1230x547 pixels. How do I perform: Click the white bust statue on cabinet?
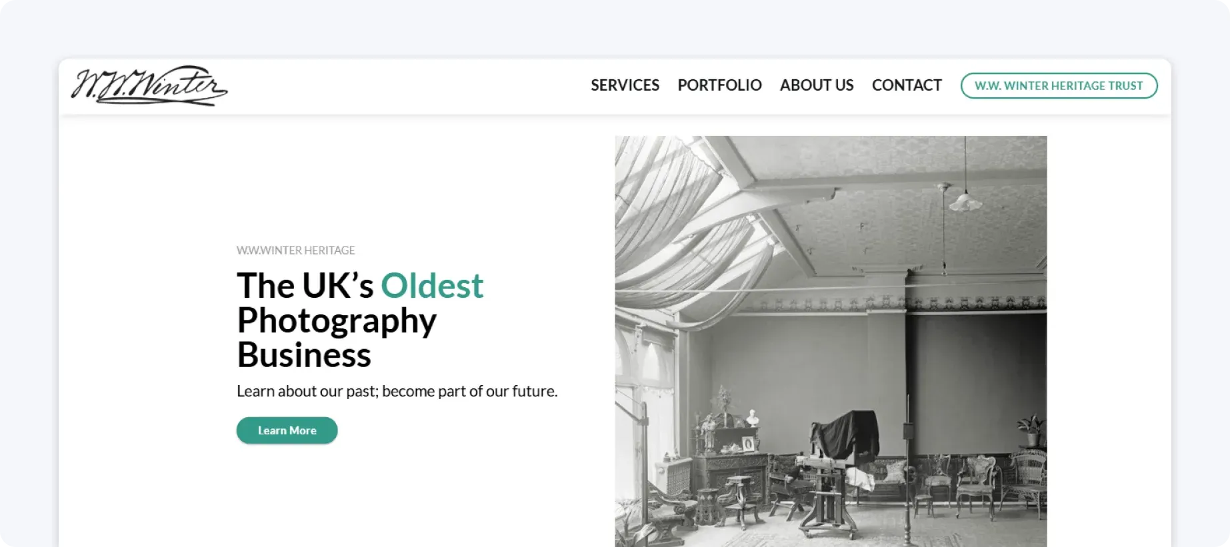click(x=753, y=418)
